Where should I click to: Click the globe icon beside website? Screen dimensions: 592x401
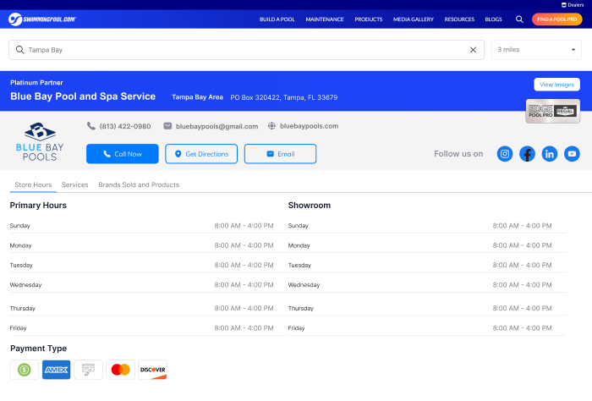[x=271, y=126]
